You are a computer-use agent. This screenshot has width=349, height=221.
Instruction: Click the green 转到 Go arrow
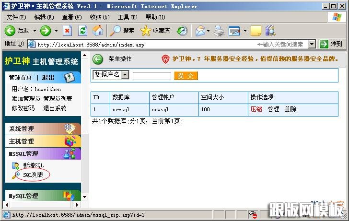(324, 44)
